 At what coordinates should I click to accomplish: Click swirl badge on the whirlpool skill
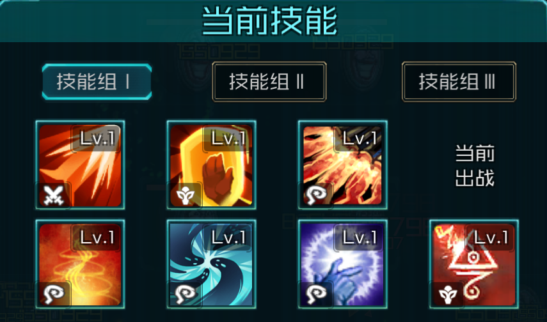[185, 294]
